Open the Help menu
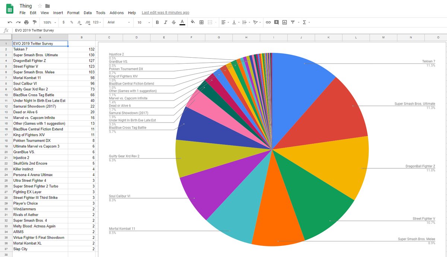This screenshot has height=257, width=447. point(132,13)
